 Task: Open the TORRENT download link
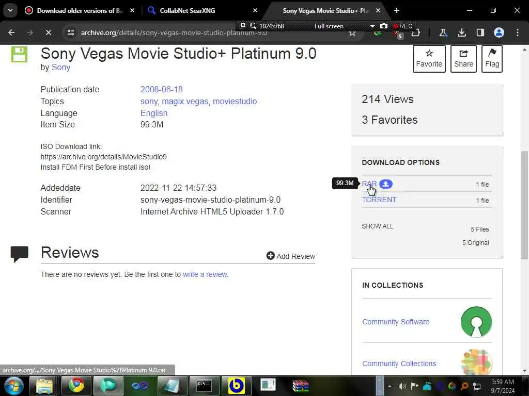[x=379, y=200]
